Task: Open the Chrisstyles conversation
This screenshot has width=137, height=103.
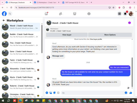Action: coord(21,95)
